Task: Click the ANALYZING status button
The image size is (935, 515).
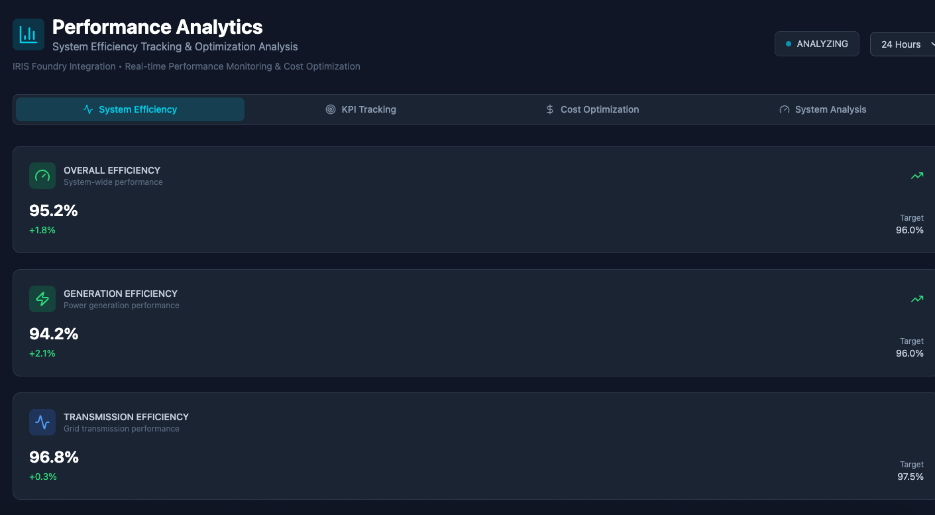Action: (816, 44)
